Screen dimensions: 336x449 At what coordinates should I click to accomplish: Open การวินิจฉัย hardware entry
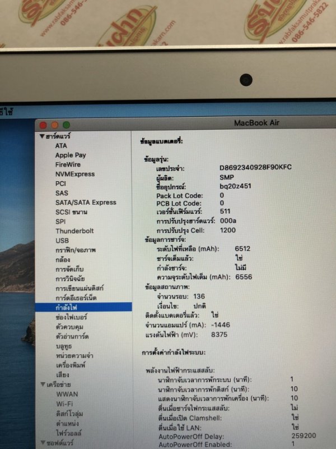70,278
